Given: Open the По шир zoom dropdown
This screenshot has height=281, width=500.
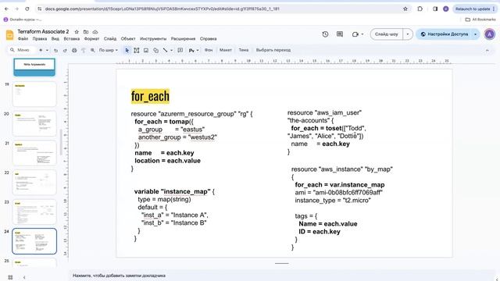Looking at the screenshot, I should pos(108,50).
